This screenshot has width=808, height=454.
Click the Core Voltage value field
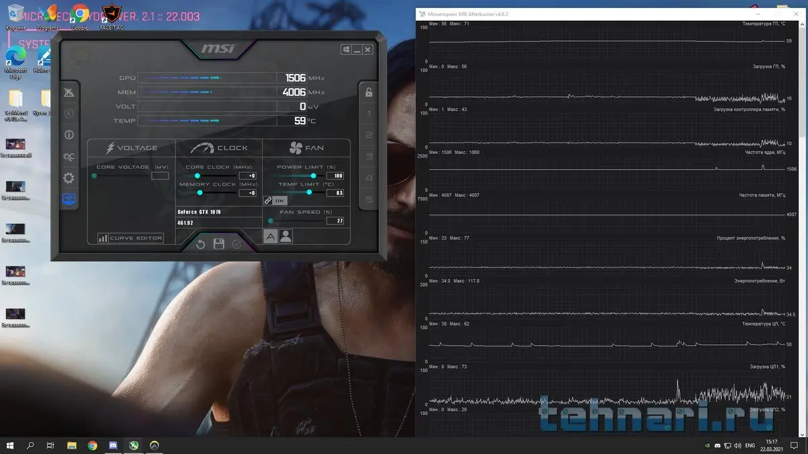pos(160,176)
